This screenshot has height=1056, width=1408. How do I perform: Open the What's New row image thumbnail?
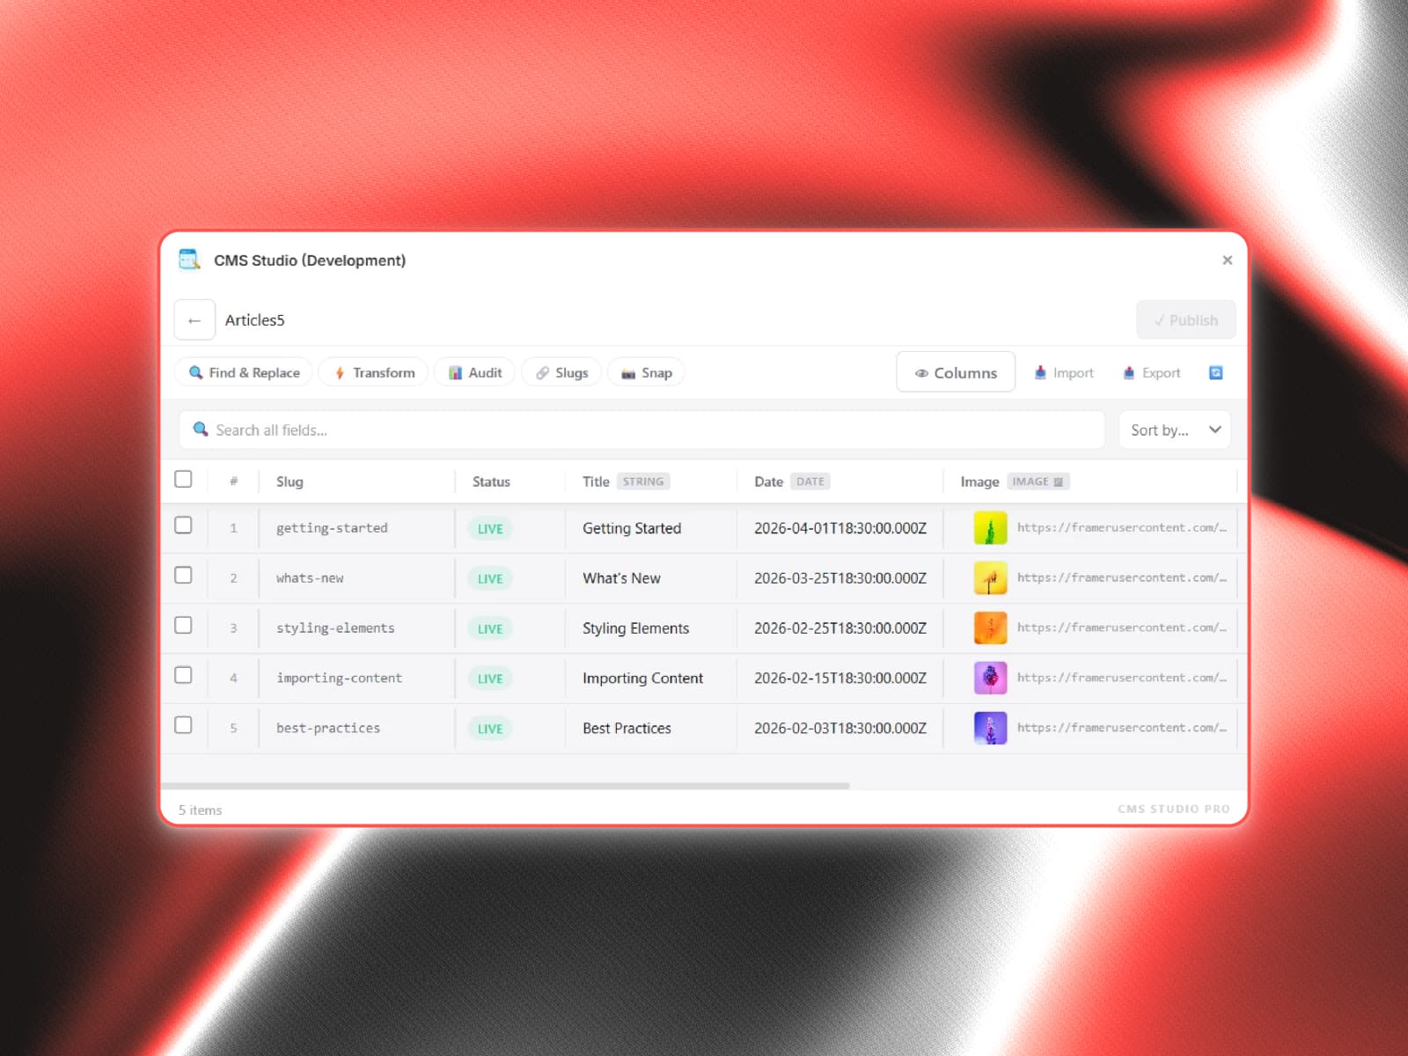point(989,578)
